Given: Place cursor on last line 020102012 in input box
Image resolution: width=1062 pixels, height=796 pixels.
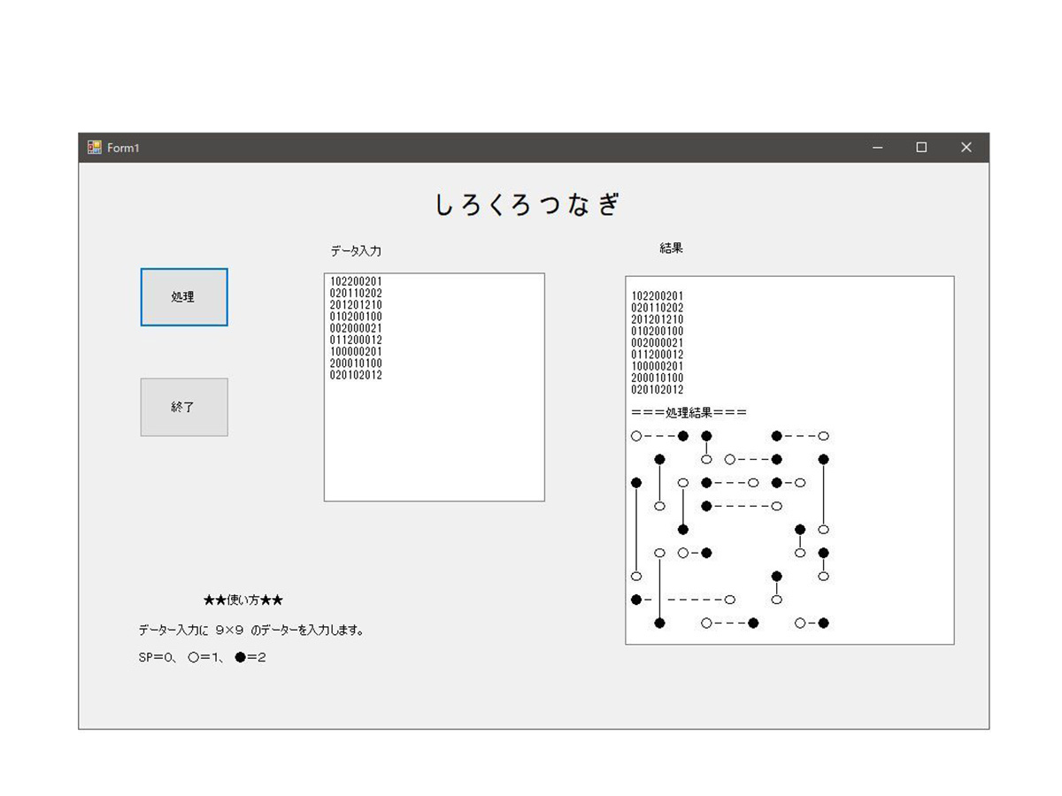Looking at the screenshot, I should tap(356, 375).
